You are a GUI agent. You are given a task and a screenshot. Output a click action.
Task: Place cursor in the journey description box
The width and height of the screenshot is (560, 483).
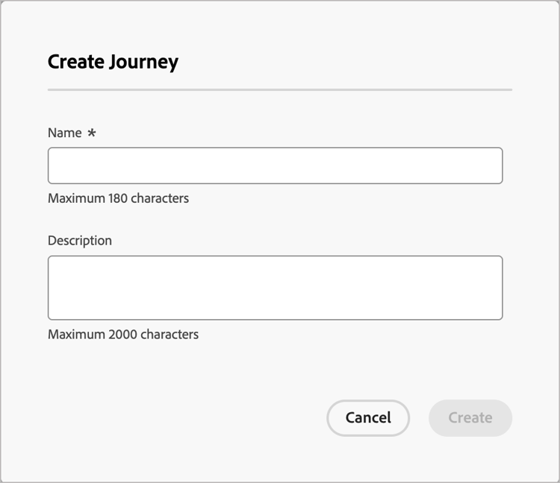(275, 288)
